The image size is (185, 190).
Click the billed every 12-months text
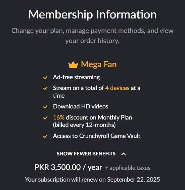tap(84, 125)
